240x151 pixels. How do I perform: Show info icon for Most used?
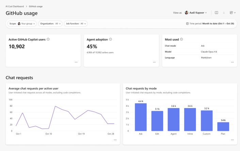(181, 40)
